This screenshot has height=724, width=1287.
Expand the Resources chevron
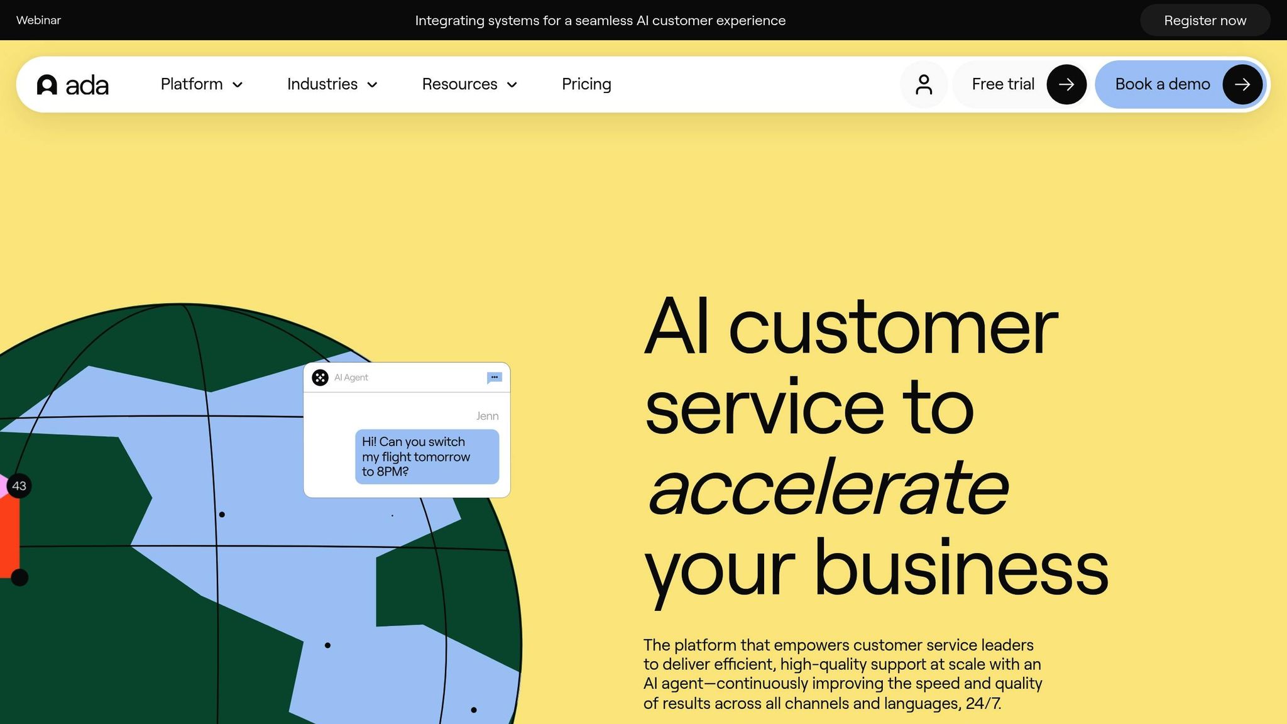coord(512,85)
